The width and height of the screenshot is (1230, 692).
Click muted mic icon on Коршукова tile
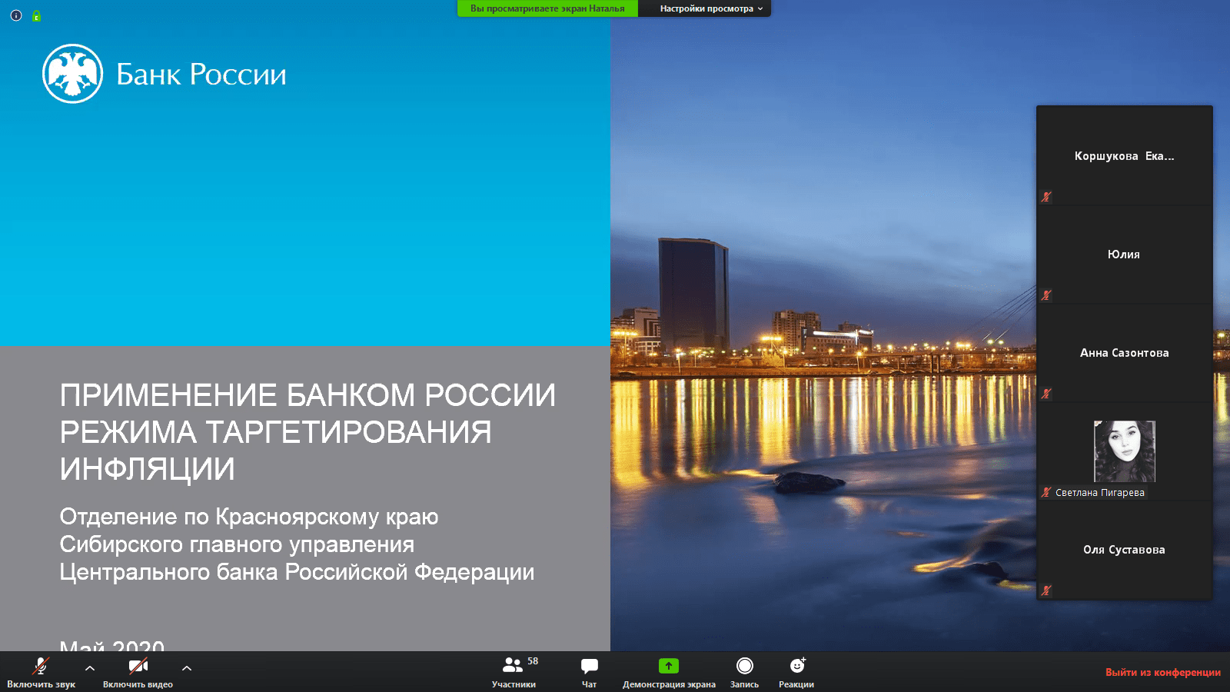(1046, 197)
